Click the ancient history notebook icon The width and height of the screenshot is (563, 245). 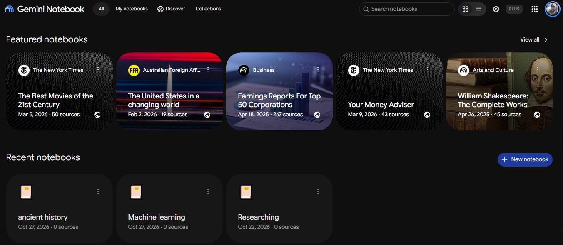pyautogui.click(x=26, y=192)
